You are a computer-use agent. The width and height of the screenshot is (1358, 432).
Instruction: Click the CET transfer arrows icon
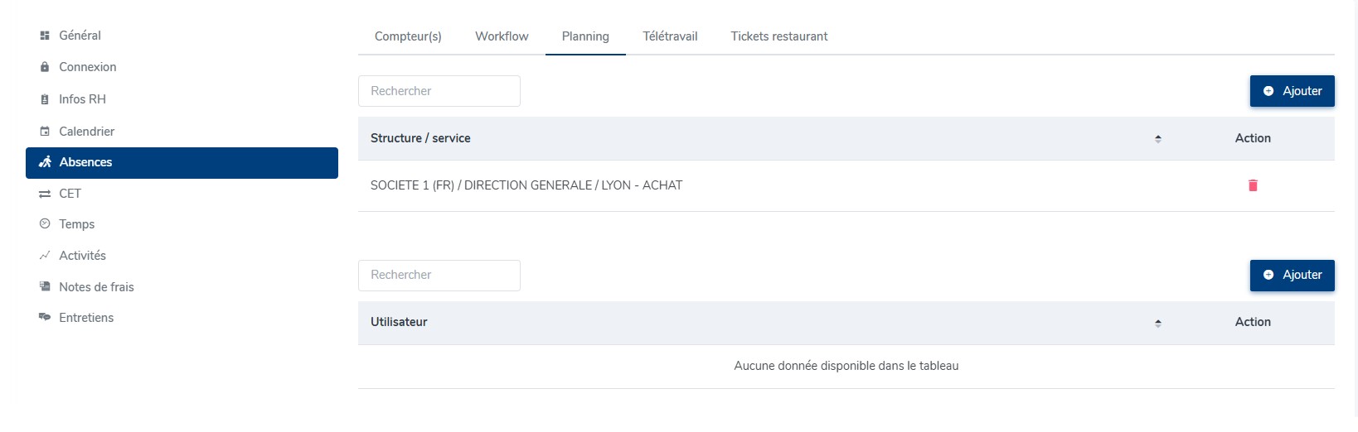45,194
